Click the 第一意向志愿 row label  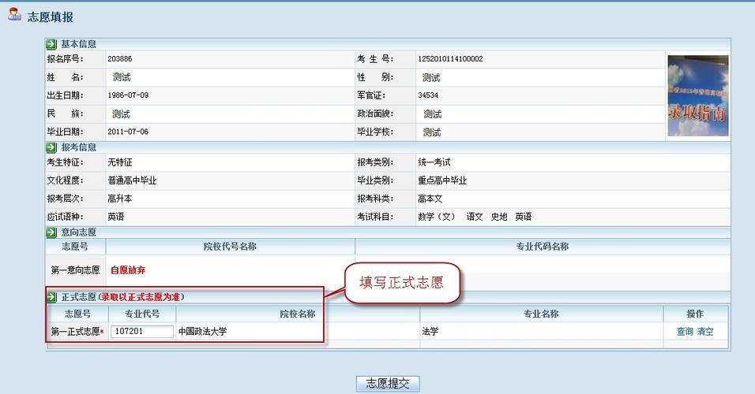(x=75, y=270)
